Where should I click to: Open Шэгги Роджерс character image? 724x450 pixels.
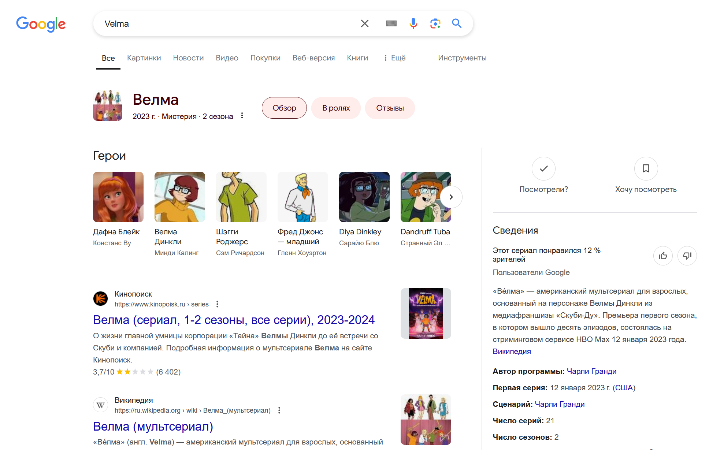[x=241, y=197]
